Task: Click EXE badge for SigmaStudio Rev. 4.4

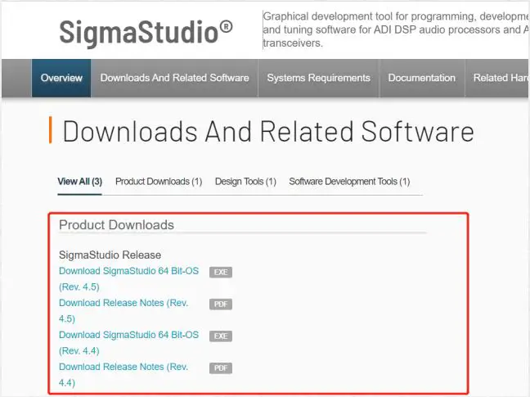Action: (x=221, y=336)
